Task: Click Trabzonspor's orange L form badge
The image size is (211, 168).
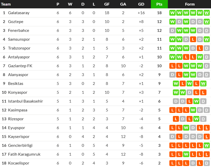Action: (200, 48)
